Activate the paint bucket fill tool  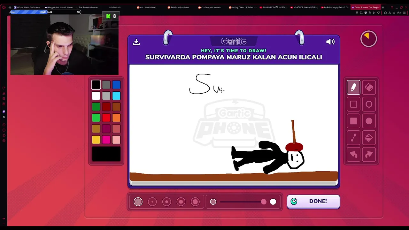(369, 138)
